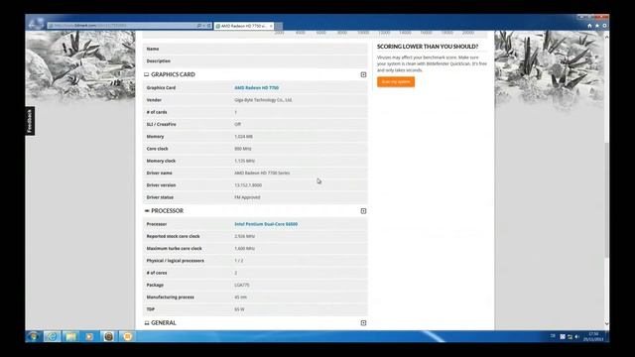Open the Feedback side tab
635x357 pixels.
[x=30, y=121]
